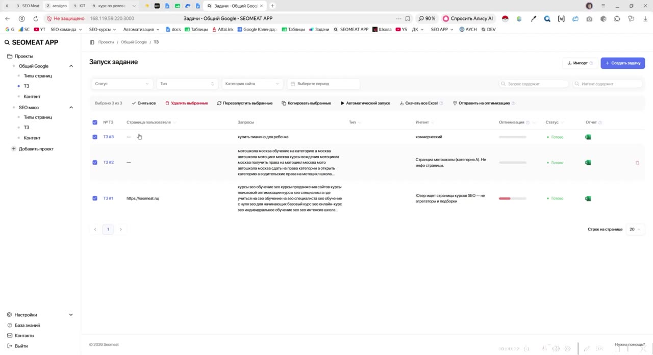Screen dimensions: 653x355
Task: Click the help icon beside Скачать все Excel
Action: click(441, 103)
